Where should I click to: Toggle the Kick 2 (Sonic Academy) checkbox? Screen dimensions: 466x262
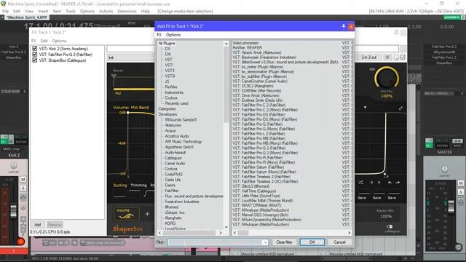(35, 49)
